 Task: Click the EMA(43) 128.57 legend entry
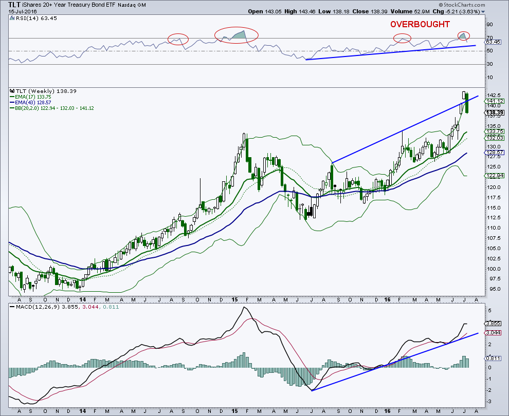33,103
